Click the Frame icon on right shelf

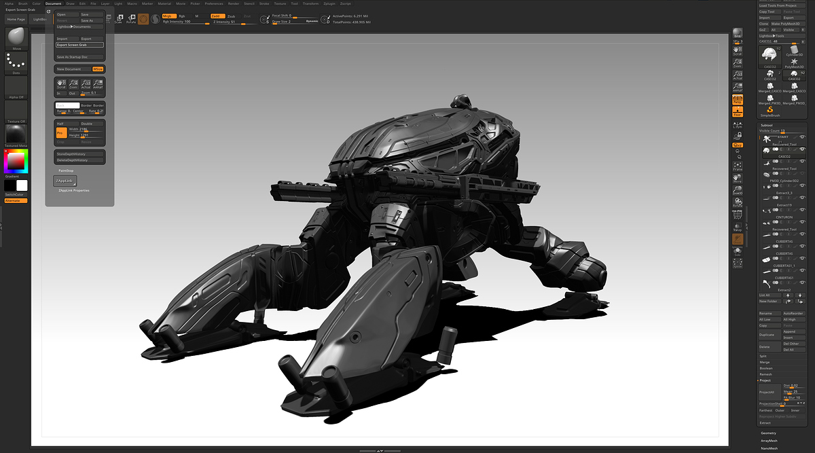737,166
